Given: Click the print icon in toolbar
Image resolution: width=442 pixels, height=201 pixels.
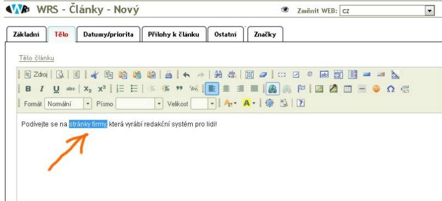Looking at the screenshot, I should pyautogui.click(x=169, y=75).
